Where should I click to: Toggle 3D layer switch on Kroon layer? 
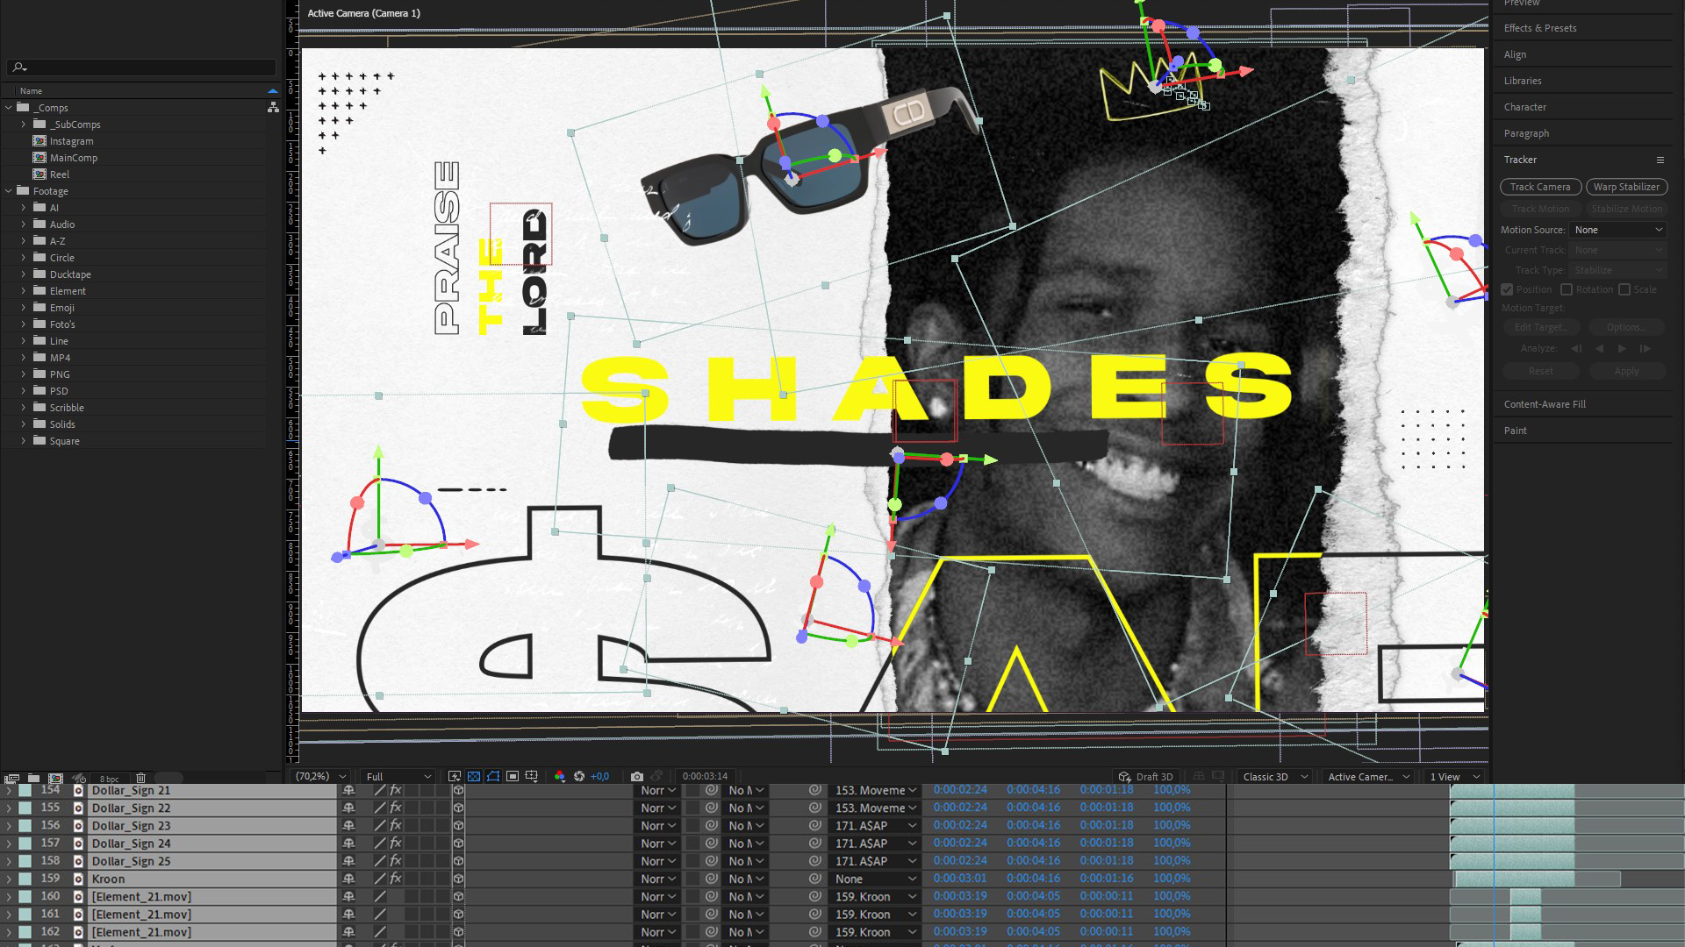tap(458, 879)
